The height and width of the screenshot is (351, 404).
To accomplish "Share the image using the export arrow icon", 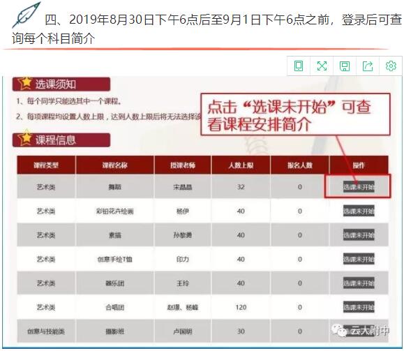I will 368,66.
